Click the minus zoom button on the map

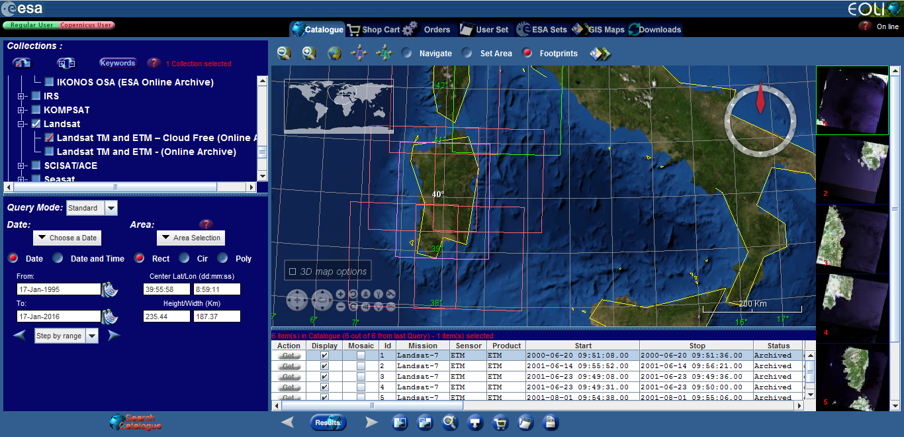340,307
